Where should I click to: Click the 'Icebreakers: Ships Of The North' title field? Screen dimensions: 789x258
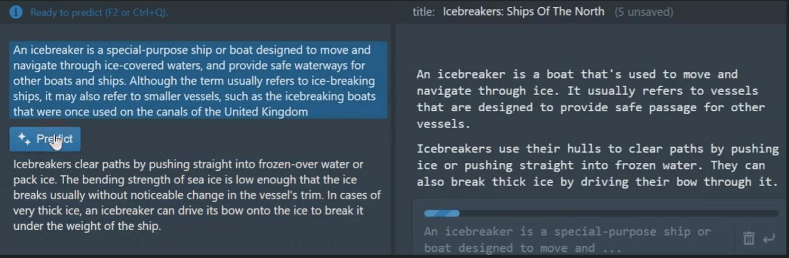click(x=524, y=12)
